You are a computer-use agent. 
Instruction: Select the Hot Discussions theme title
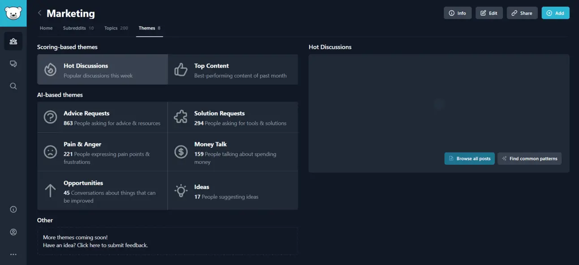(x=86, y=66)
